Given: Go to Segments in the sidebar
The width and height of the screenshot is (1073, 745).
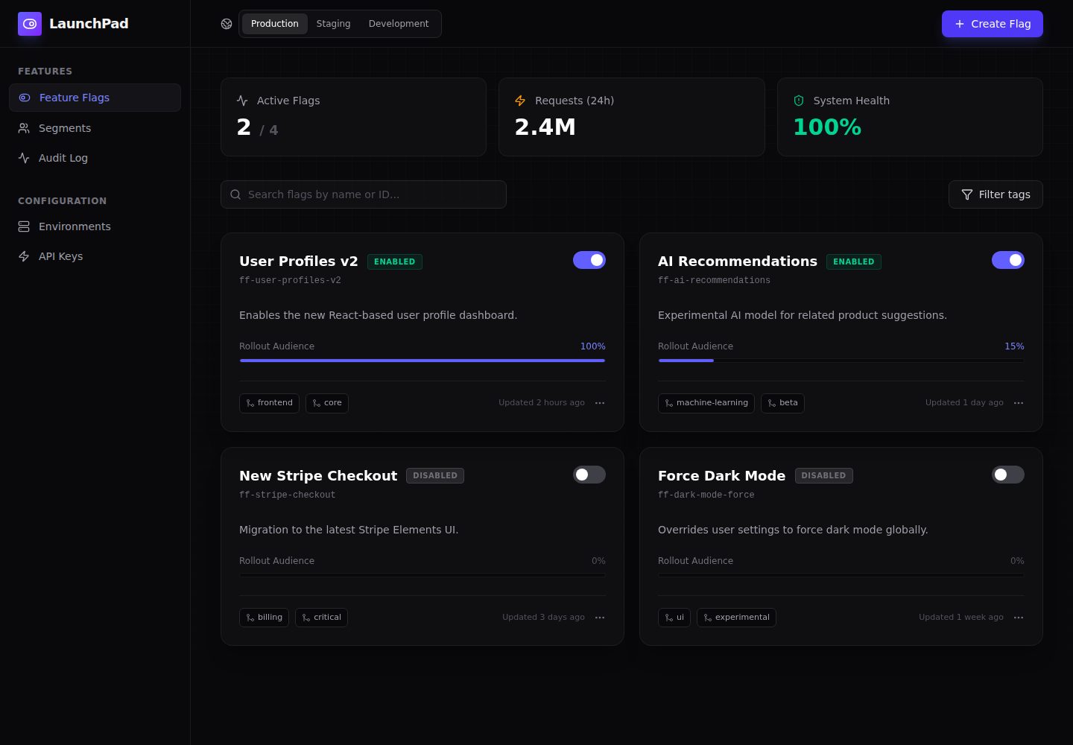Looking at the screenshot, I should (95, 128).
